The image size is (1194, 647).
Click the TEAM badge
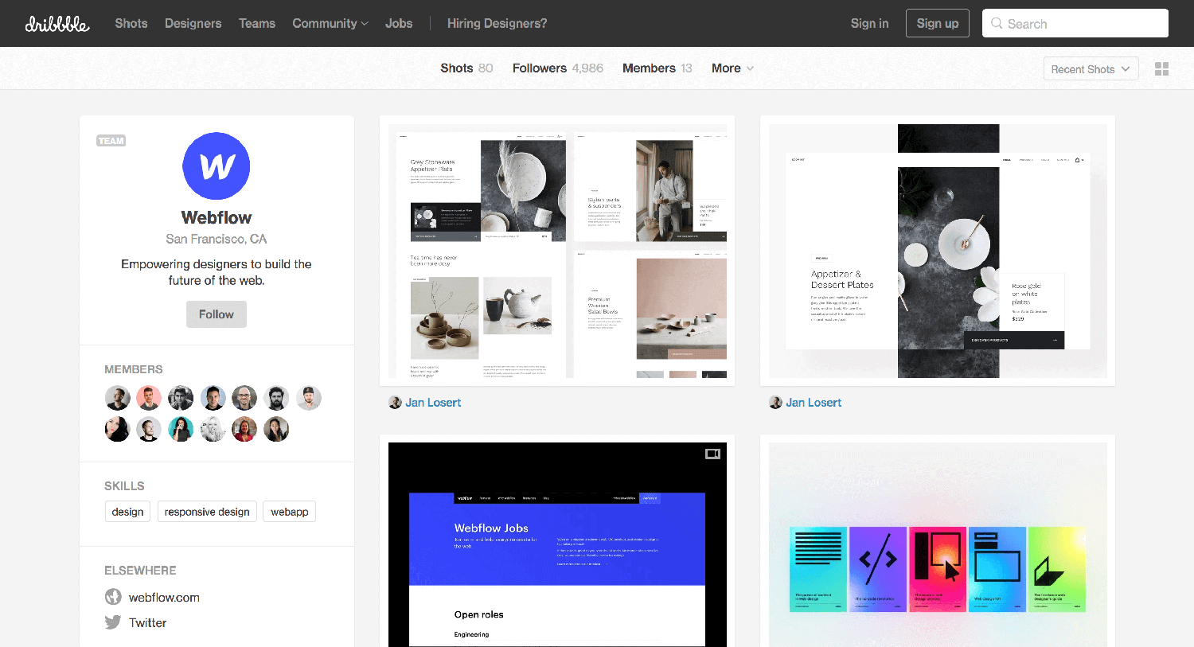[x=111, y=141]
